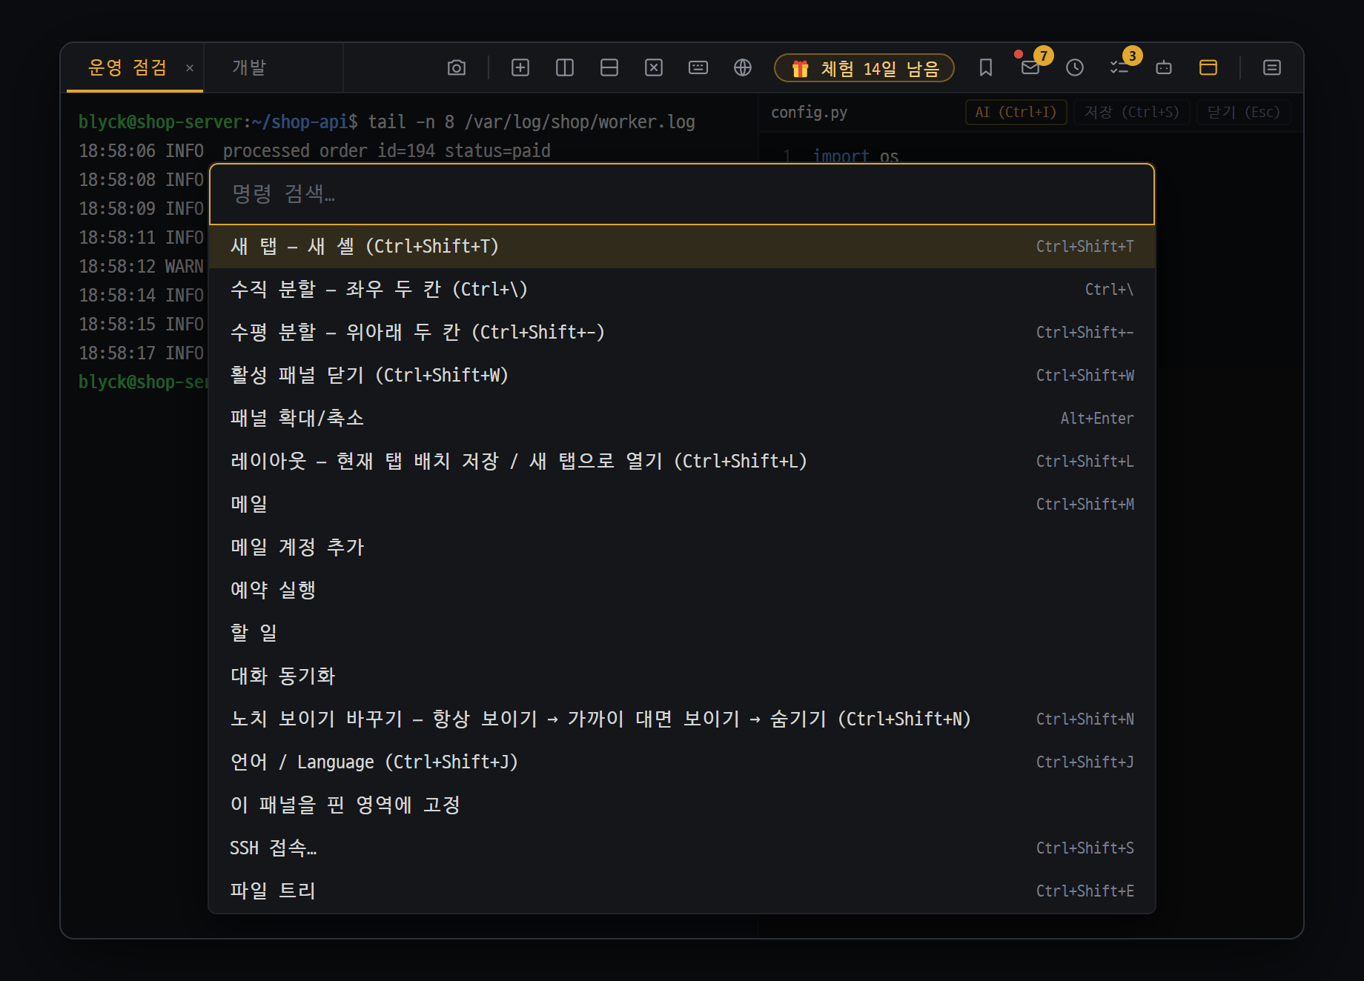Screen dimensions: 1364x981
Task: Choose 대화 동기화 command
Action: (682, 676)
